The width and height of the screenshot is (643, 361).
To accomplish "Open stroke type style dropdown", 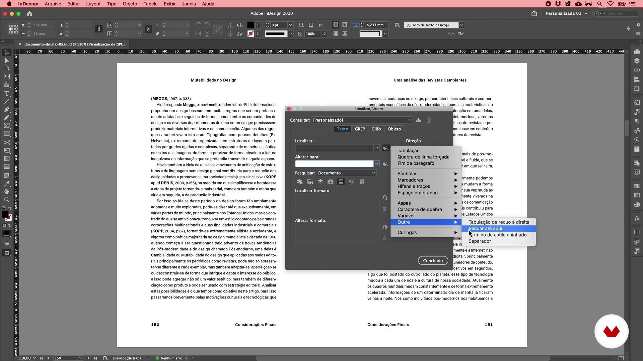I will click(290, 34).
